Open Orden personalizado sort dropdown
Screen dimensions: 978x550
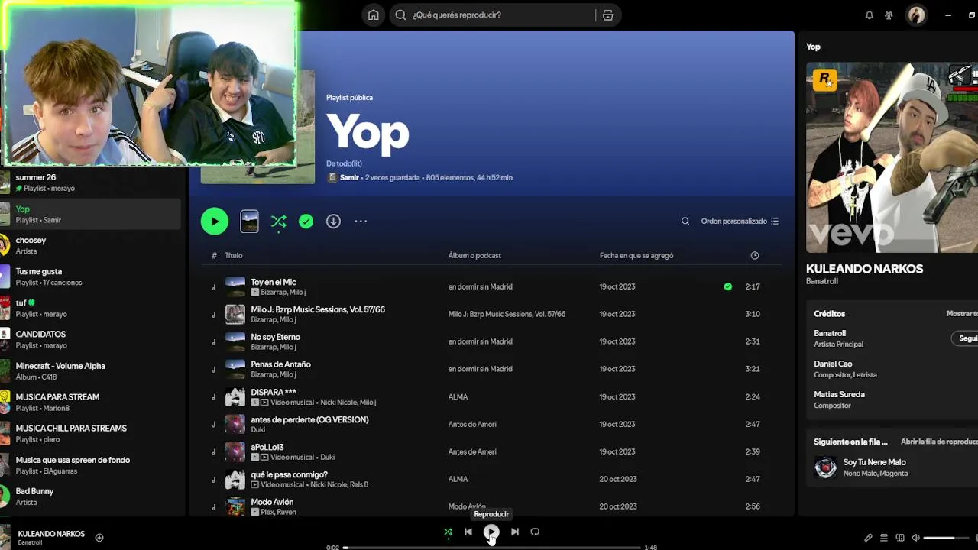(x=740, y=222)
